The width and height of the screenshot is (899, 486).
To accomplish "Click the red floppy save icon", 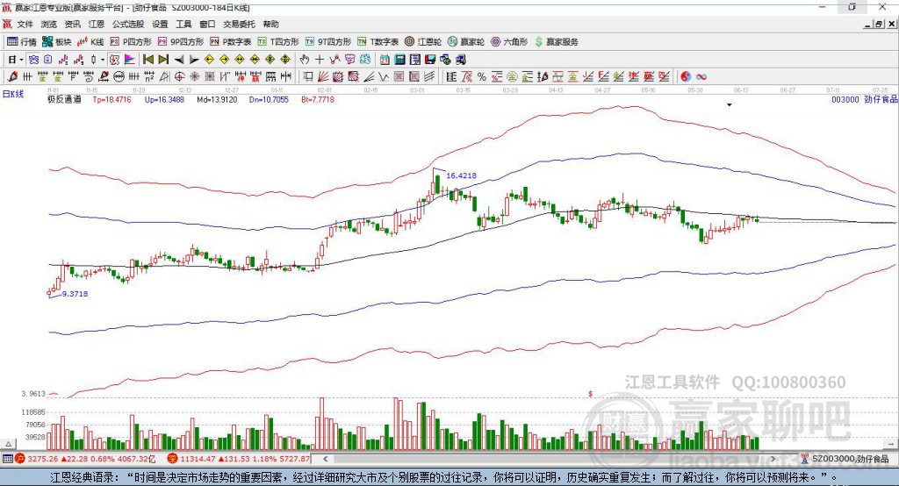I will coord(430,60).
